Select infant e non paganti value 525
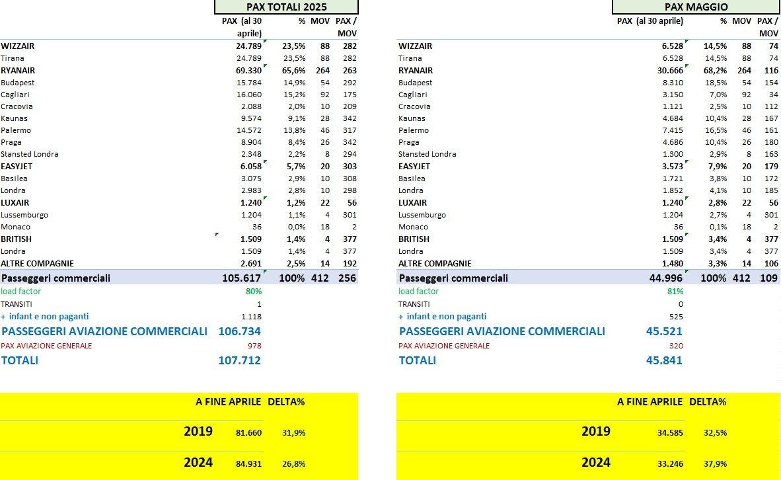This screenshot has height=480, width=781. click(676, 317)
